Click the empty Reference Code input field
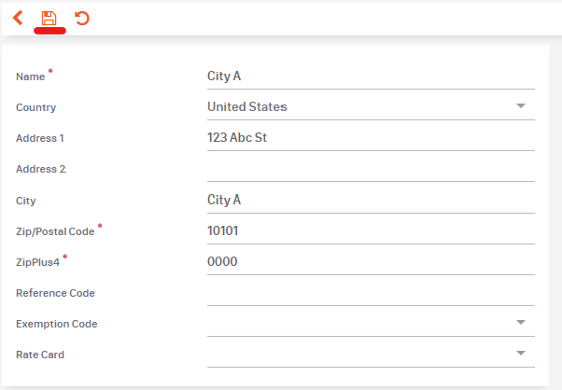The width and height of the screenshot is (562, 390). click(x=370, y=292)
